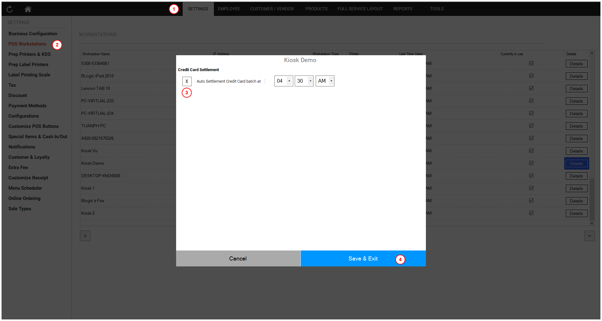Click Cancel to dismiss the dialog
Screen dimensions: 602x321
pyautogui.click(x=238, y=259)
